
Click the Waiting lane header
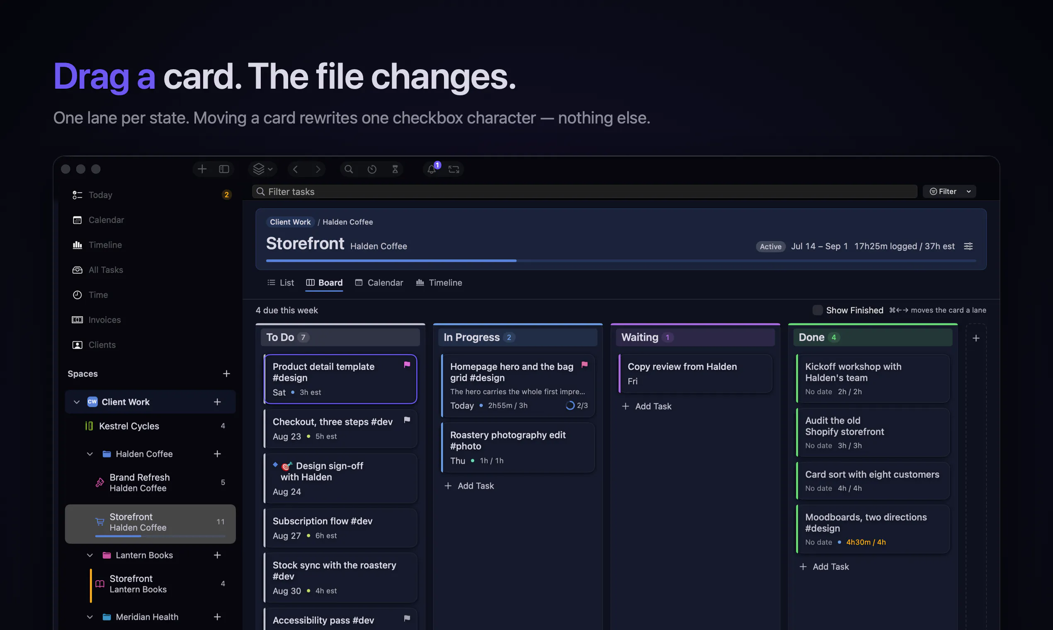(696, 337)
